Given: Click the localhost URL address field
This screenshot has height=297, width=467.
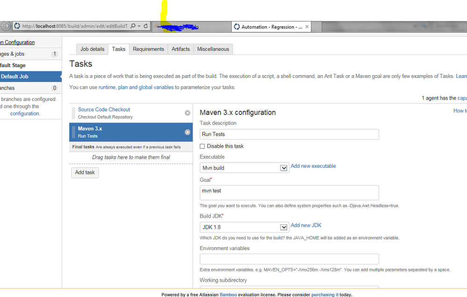Looking at the screenshot, I should click(x=75, y=26).
